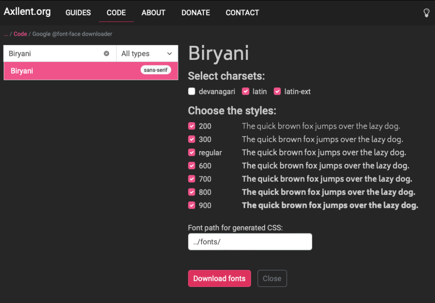The width and height of the screenshot is (435, 303).
Task: Toggle the lightbulb theme icon
Action: [x=427, y=13]
